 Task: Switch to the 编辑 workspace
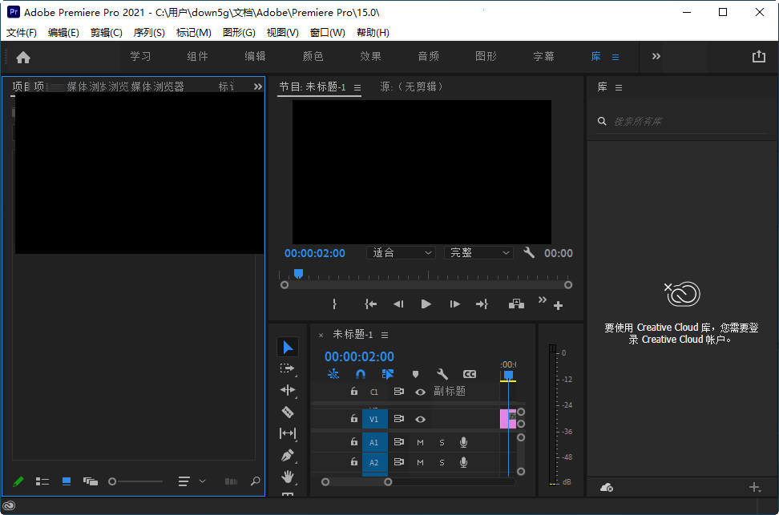point(255,57)
